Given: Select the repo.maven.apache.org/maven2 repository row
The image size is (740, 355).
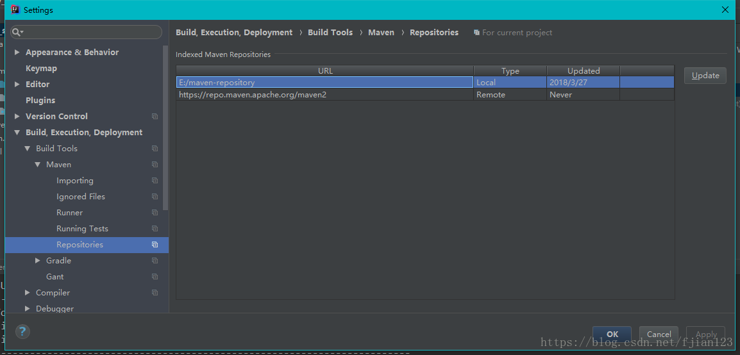Looking at the screenshot, I should point(425,95).
